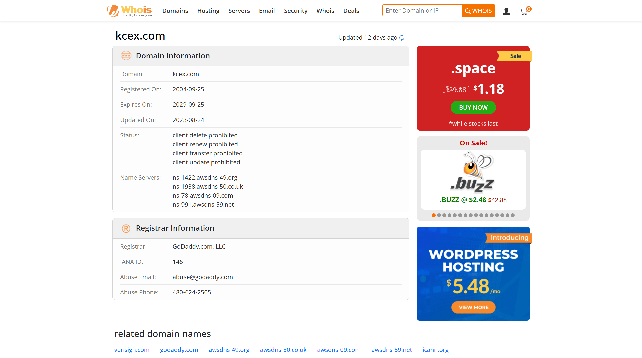Click BUY NOW on .space ad
The height and width of the screenshot is (358, 642).
473,107
